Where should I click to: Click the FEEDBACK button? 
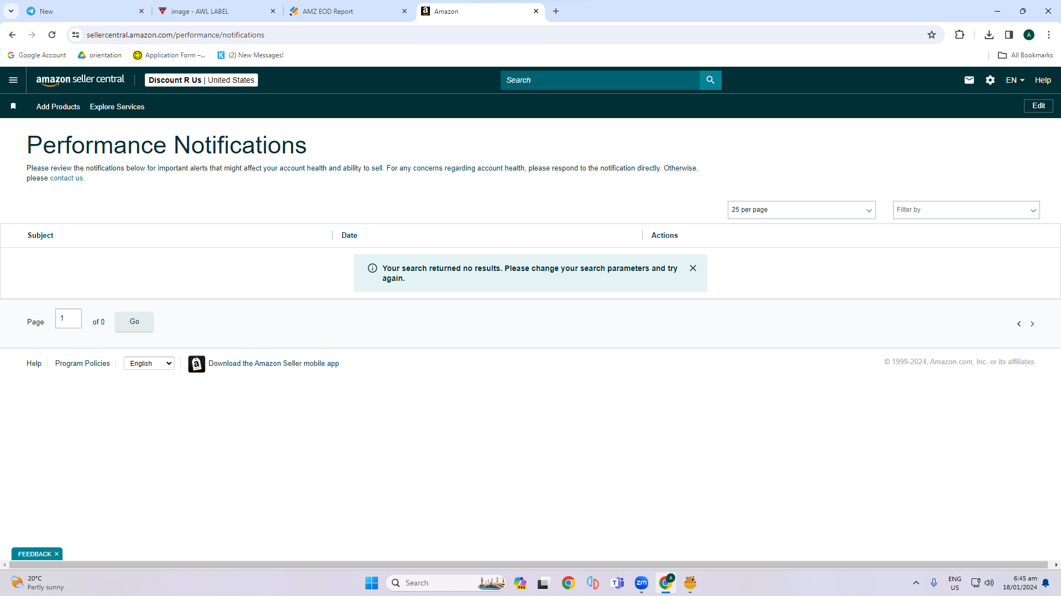click(x=34, y=554)
